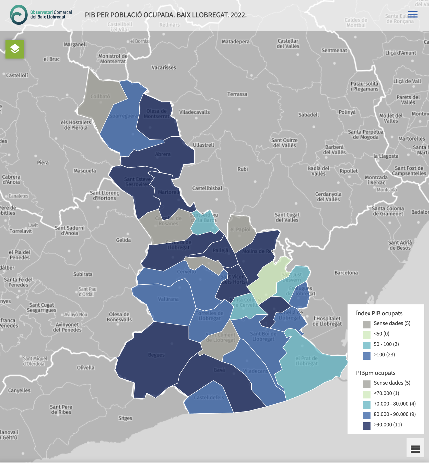The image size is (429, 463).
Task: Open the hamburger menu at top right
Action: pyautogui.click(x=413, y=14)
